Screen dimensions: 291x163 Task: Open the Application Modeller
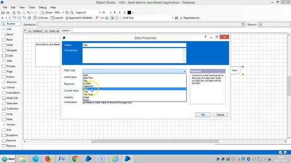tap(79, 18)
